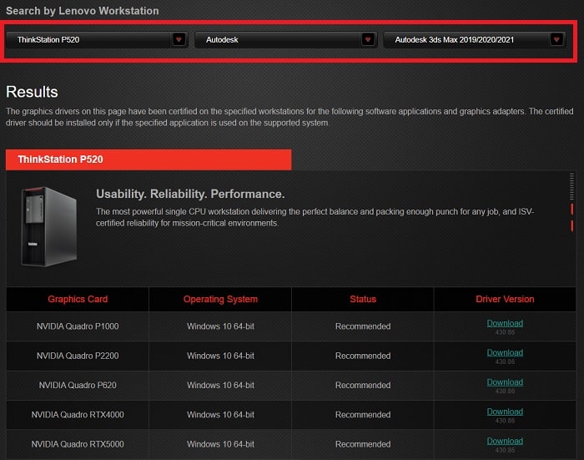
Task: Select the NVIDIA Quadro P2200 cell
Action: (x=78, y=356)
